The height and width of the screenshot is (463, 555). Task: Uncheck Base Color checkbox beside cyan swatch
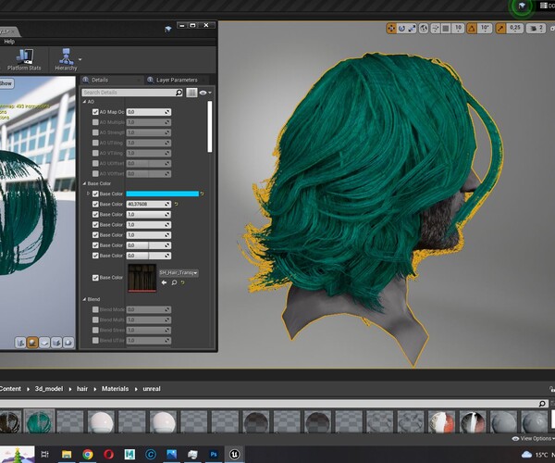pyautogui.click(x=95, y=194)
